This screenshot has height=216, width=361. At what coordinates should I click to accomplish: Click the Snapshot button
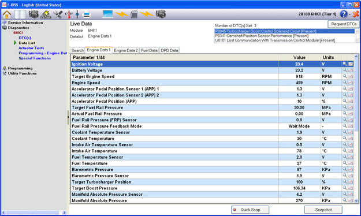pyautogui.click(x=323, y=210)
